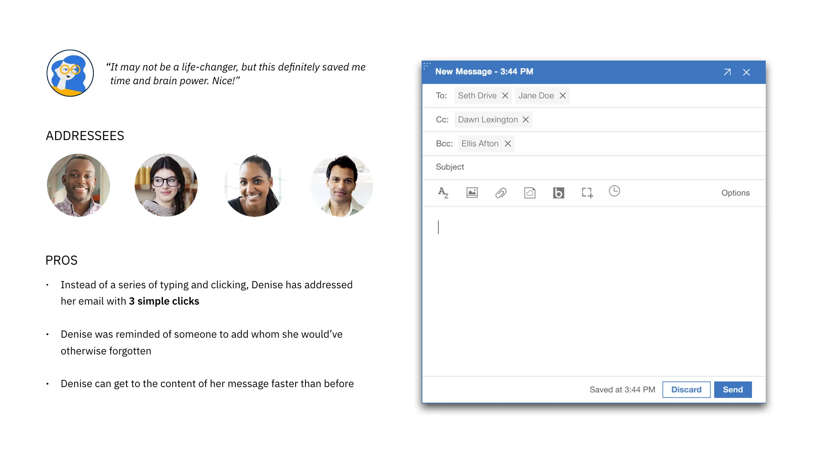Remove Jane Doe recipient chip
This screenshot has height=464, width=826.
[563, 96]
